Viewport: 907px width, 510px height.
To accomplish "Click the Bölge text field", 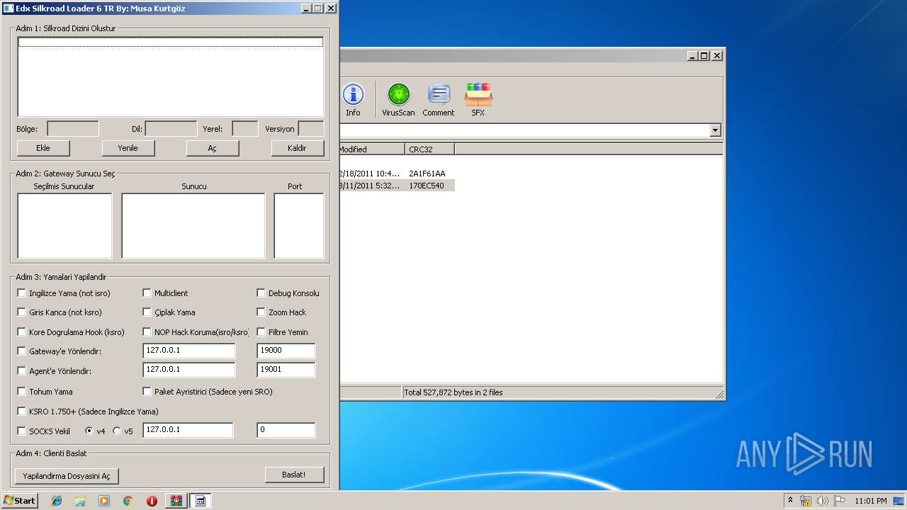I will pos(73,129).
